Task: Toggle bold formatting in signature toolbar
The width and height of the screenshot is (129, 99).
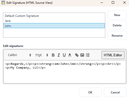Action: 53,55
